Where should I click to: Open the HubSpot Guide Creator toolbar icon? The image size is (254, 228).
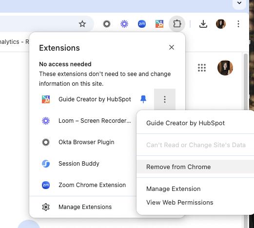[159, 24]
